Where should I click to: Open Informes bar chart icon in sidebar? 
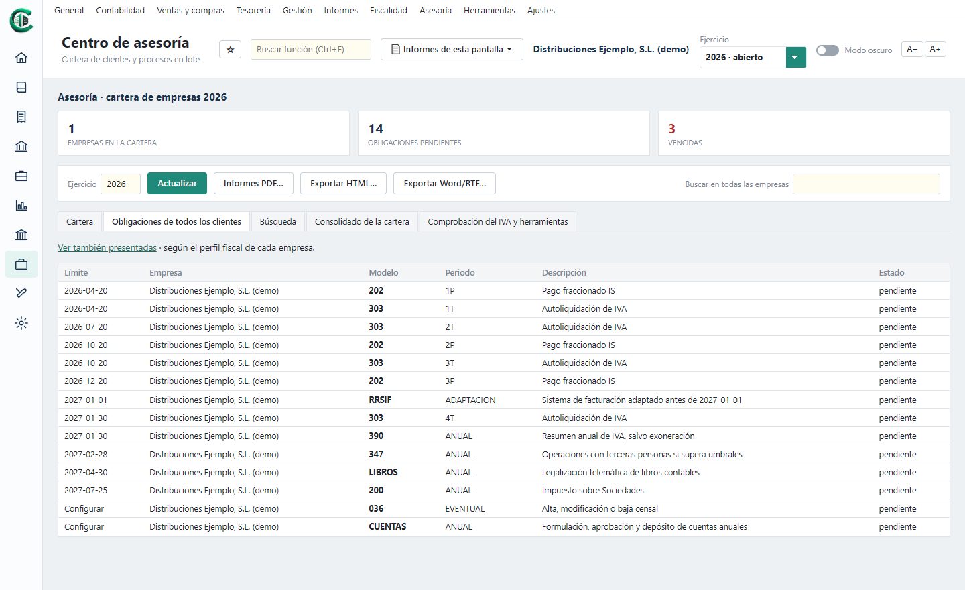[x=21, y=205]
